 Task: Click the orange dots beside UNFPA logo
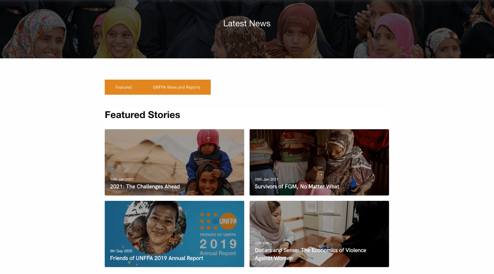208,221
